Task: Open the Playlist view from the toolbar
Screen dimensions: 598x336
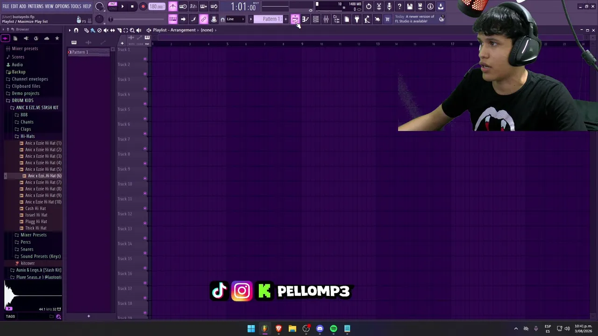Action: (295, 19)
